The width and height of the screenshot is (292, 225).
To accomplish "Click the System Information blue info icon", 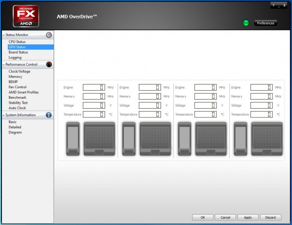I will (49, 115).
